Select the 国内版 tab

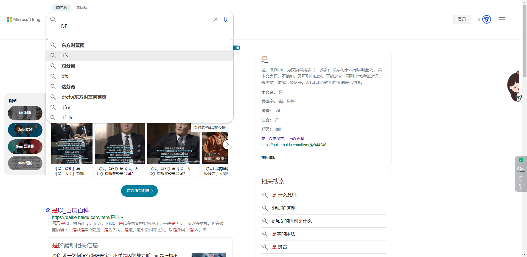coord(61,7)
